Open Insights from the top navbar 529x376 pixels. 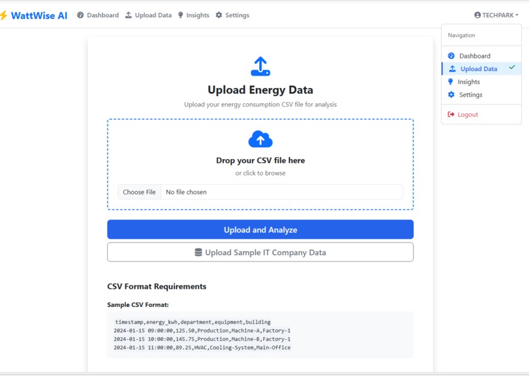click(194, 15)
